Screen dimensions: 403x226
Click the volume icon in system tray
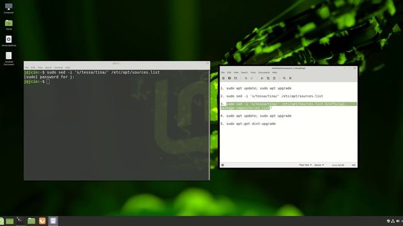point(397,221)
